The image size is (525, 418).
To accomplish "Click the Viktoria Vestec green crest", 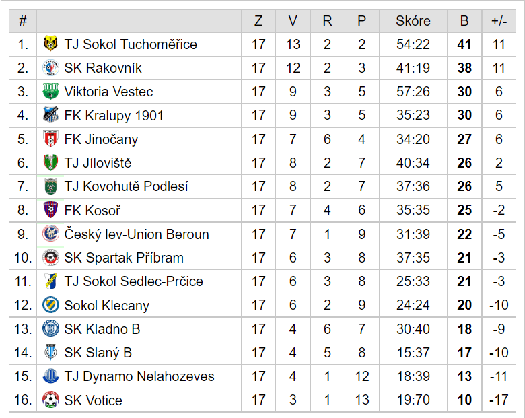I will point(50,91).
